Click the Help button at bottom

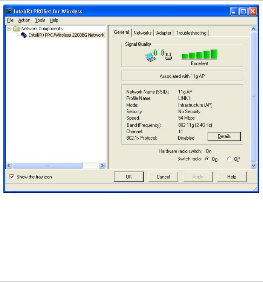[232, 177]
